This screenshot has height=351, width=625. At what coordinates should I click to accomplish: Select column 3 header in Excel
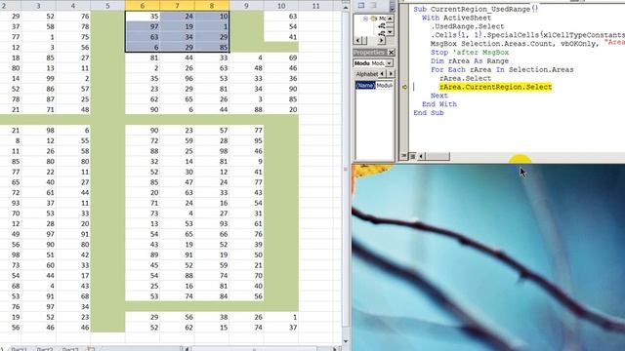(38, 6)
